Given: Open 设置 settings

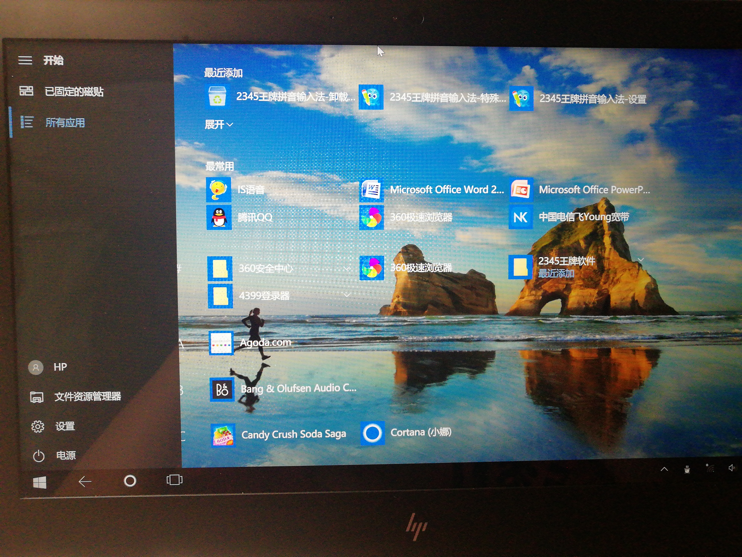Looking at the screenshot, I should 53,426.
